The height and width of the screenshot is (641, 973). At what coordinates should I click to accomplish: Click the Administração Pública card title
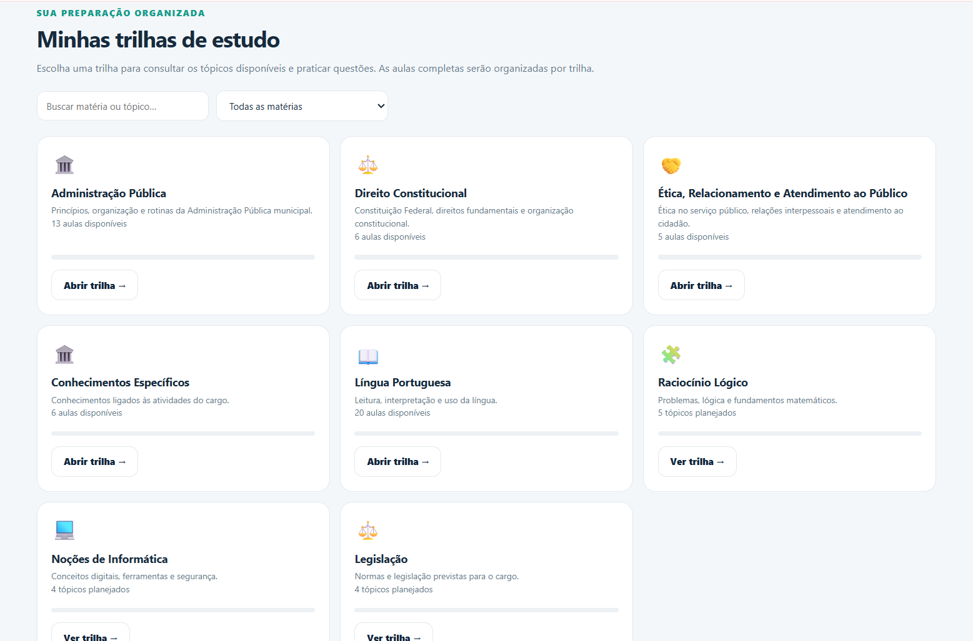pyautogui.click(x=109, y=193)
